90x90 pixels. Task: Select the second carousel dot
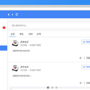[x=52, y=87]
